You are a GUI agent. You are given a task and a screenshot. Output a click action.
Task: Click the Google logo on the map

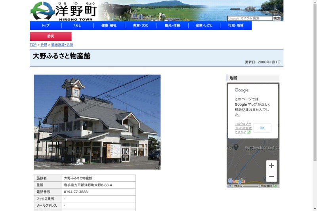pos(236,181)
